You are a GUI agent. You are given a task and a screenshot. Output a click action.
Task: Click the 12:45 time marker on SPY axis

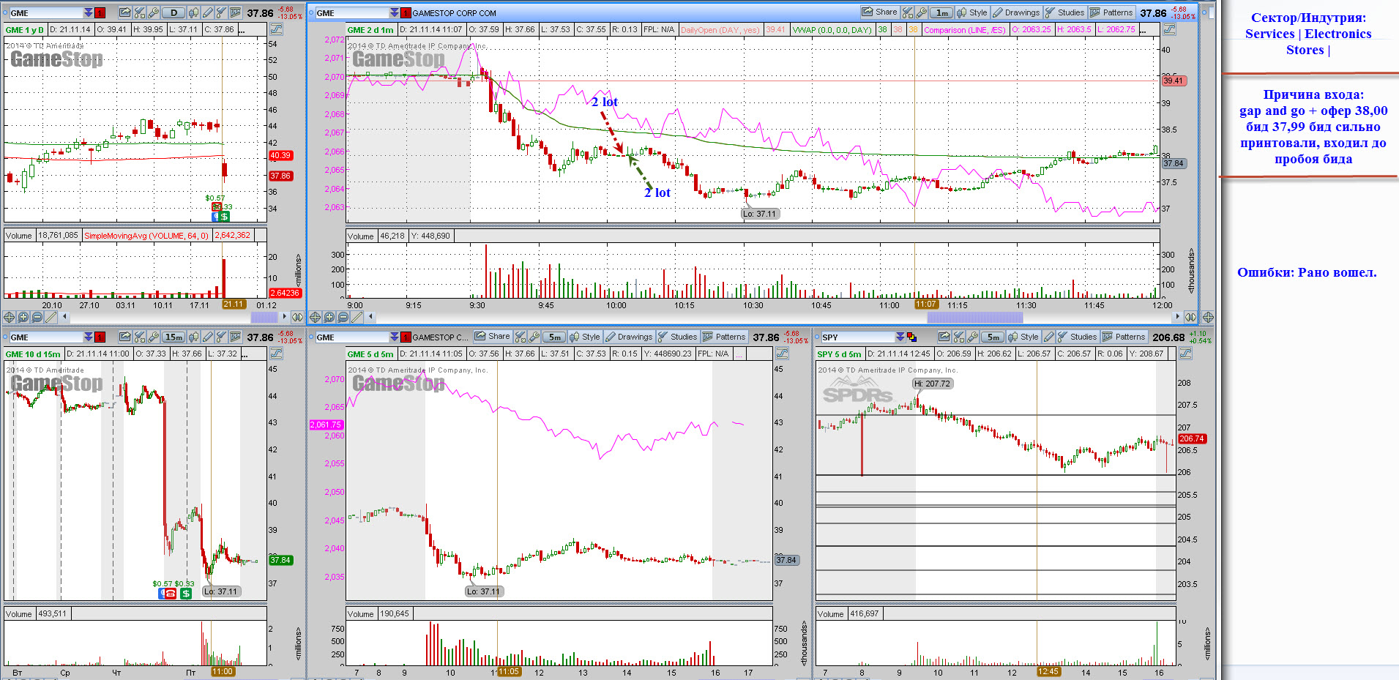(1048, 671)
